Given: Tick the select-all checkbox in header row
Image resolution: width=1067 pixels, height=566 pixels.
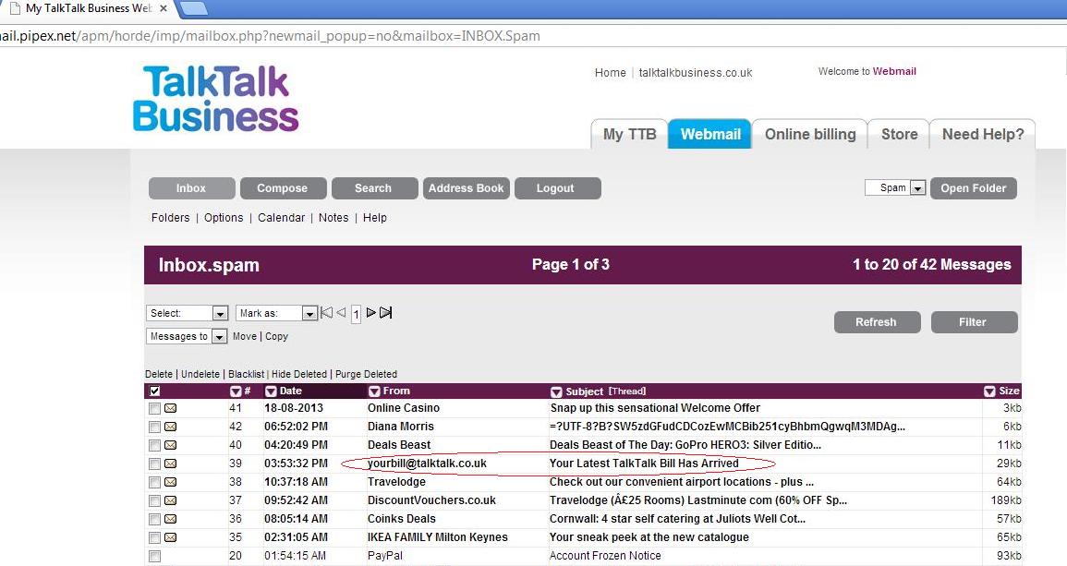Looking at the screenshot, I should click(x=154, y=391).
